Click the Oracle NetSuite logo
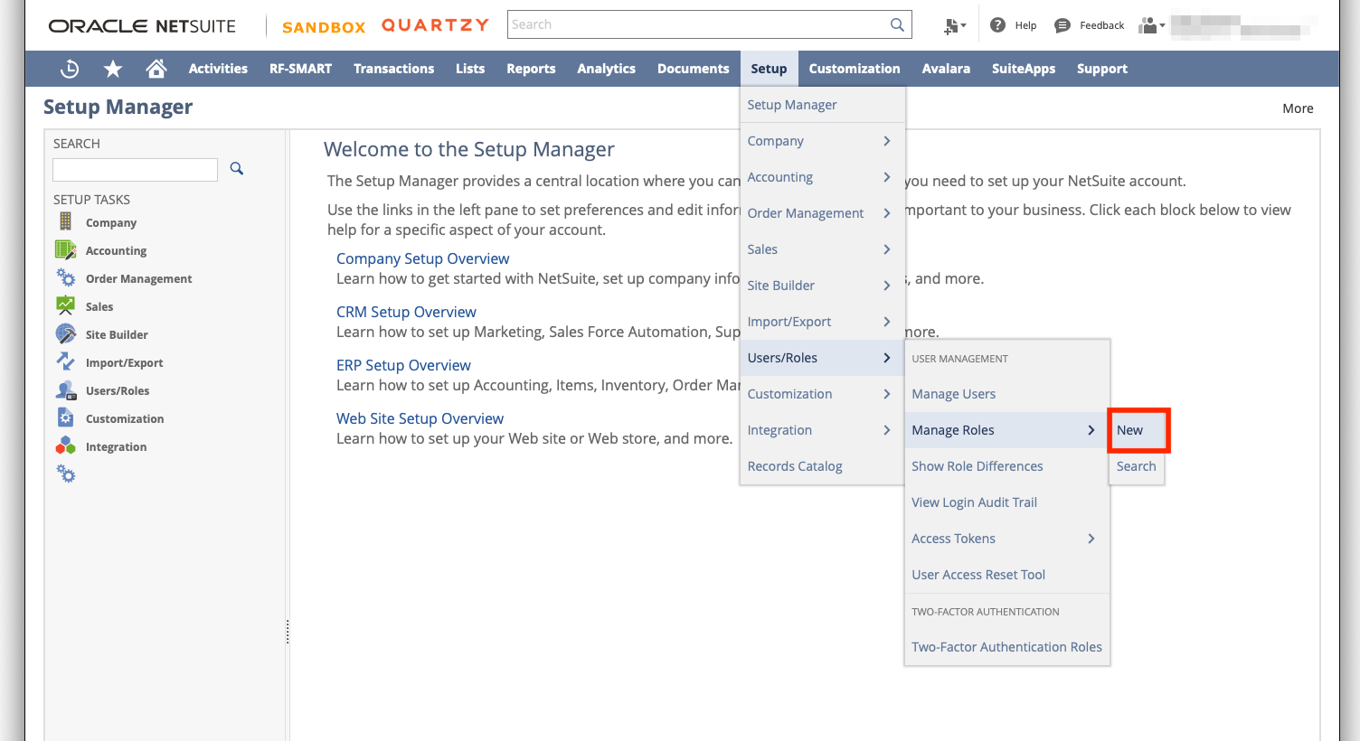 tap(142, 26)
